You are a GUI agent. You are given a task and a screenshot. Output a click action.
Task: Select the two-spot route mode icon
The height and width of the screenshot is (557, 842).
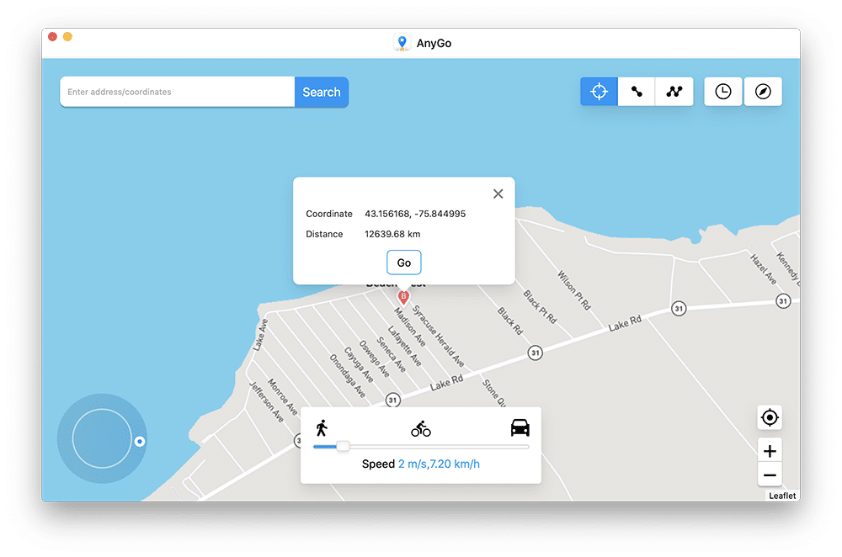pyautogui.click(x=637, y=91)
